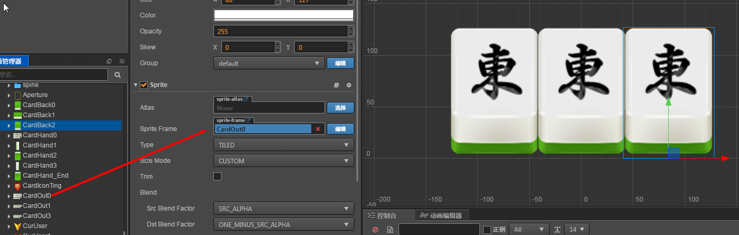This screenshot has height=235, width=739.
Task: Click the CardBack1 asset icon
Action: [x=18, y=115]
